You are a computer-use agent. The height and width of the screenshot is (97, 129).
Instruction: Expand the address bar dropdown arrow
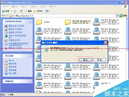click(117, 16)
